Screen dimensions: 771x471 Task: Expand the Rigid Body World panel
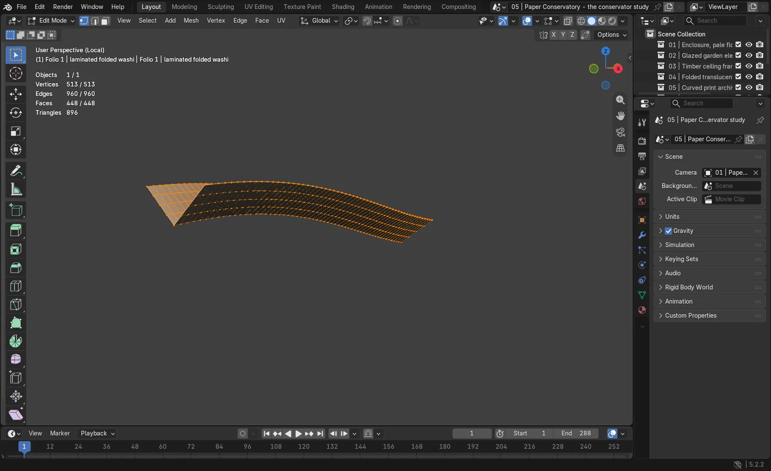click(x=709, y=287)
